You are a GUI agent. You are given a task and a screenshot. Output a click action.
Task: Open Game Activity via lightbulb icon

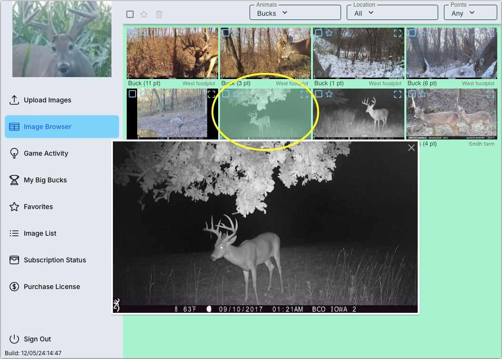14,153
